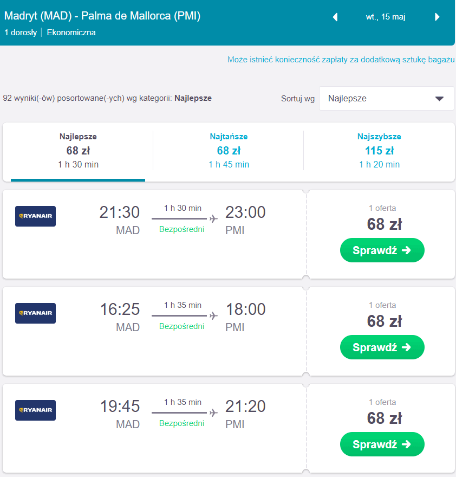456x477 pixels.
Task: Click plane icon on the 19:45 flight route
Action: pyautogui.click(x=214, y=413)
